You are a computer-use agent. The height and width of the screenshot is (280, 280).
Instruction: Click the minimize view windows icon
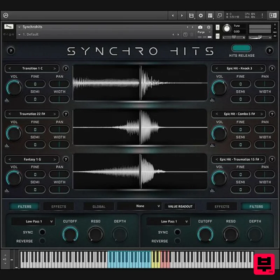click(219, 15)
